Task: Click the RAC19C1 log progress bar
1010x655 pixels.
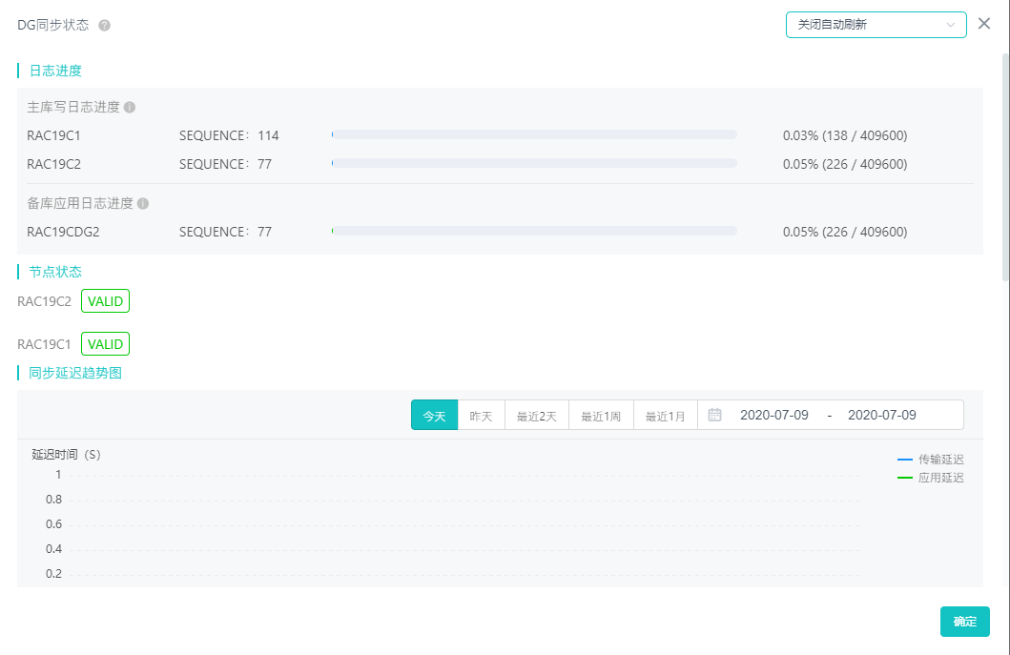Action: point(534,134)
